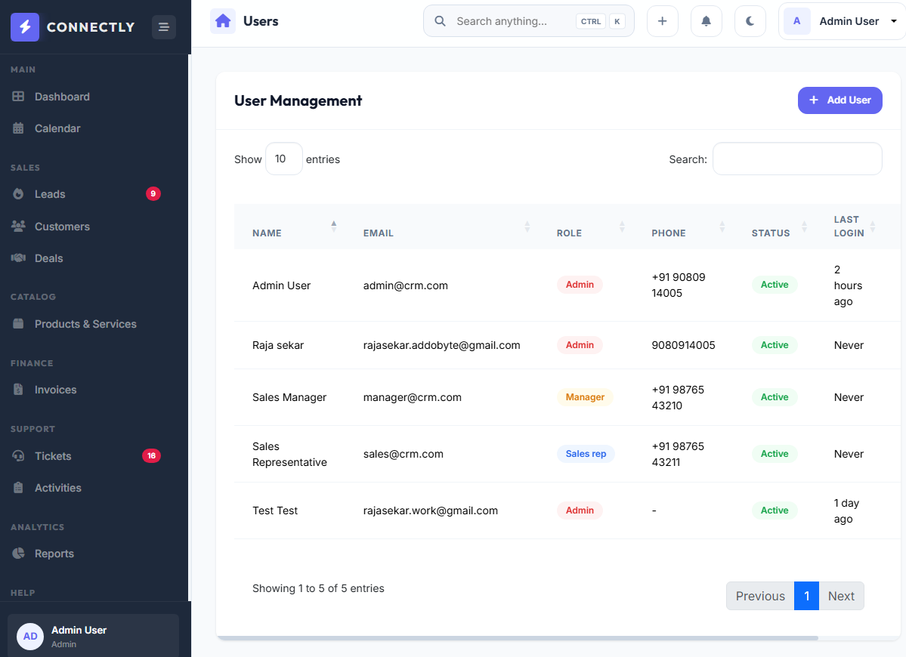906x657 pixels.
Task: Click the Active status badge for Sales Manager
Action: (775, 397)
